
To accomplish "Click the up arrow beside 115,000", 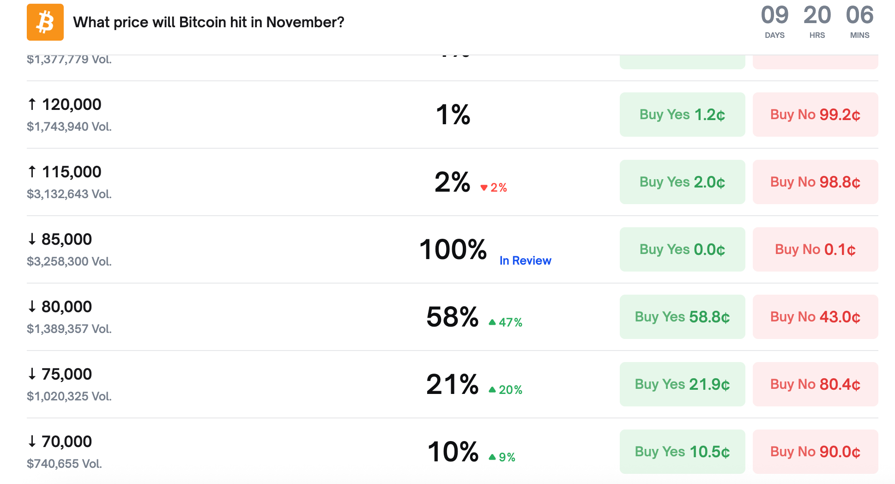I will pos(32,172).
